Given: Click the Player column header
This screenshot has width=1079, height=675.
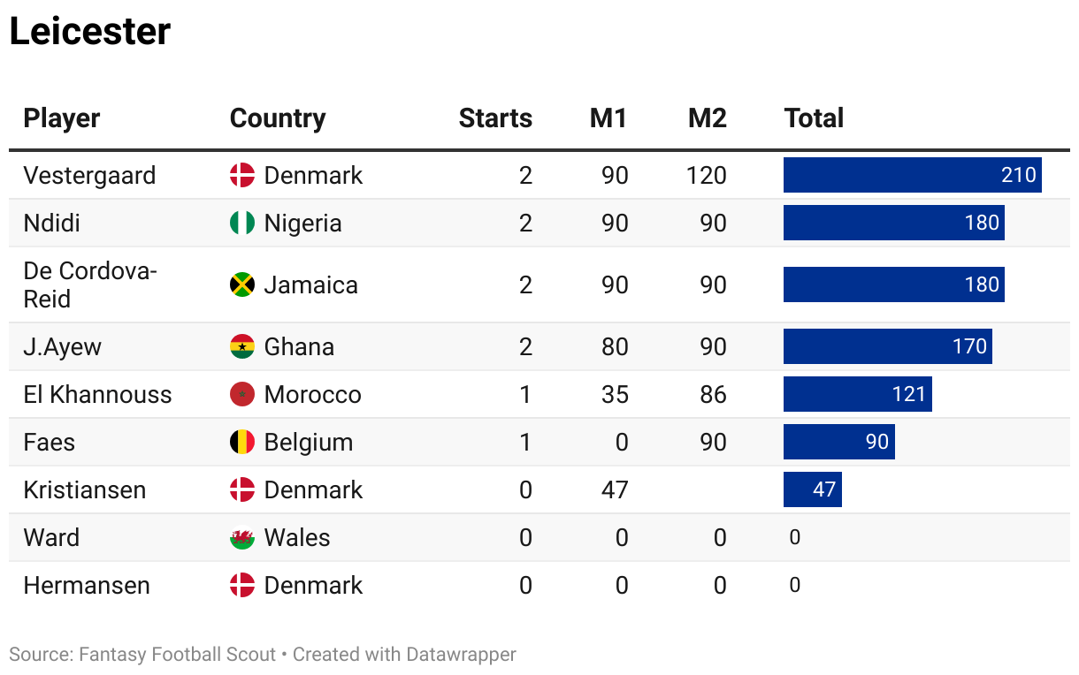Looking at the screenshot, I should pos(62,118).
